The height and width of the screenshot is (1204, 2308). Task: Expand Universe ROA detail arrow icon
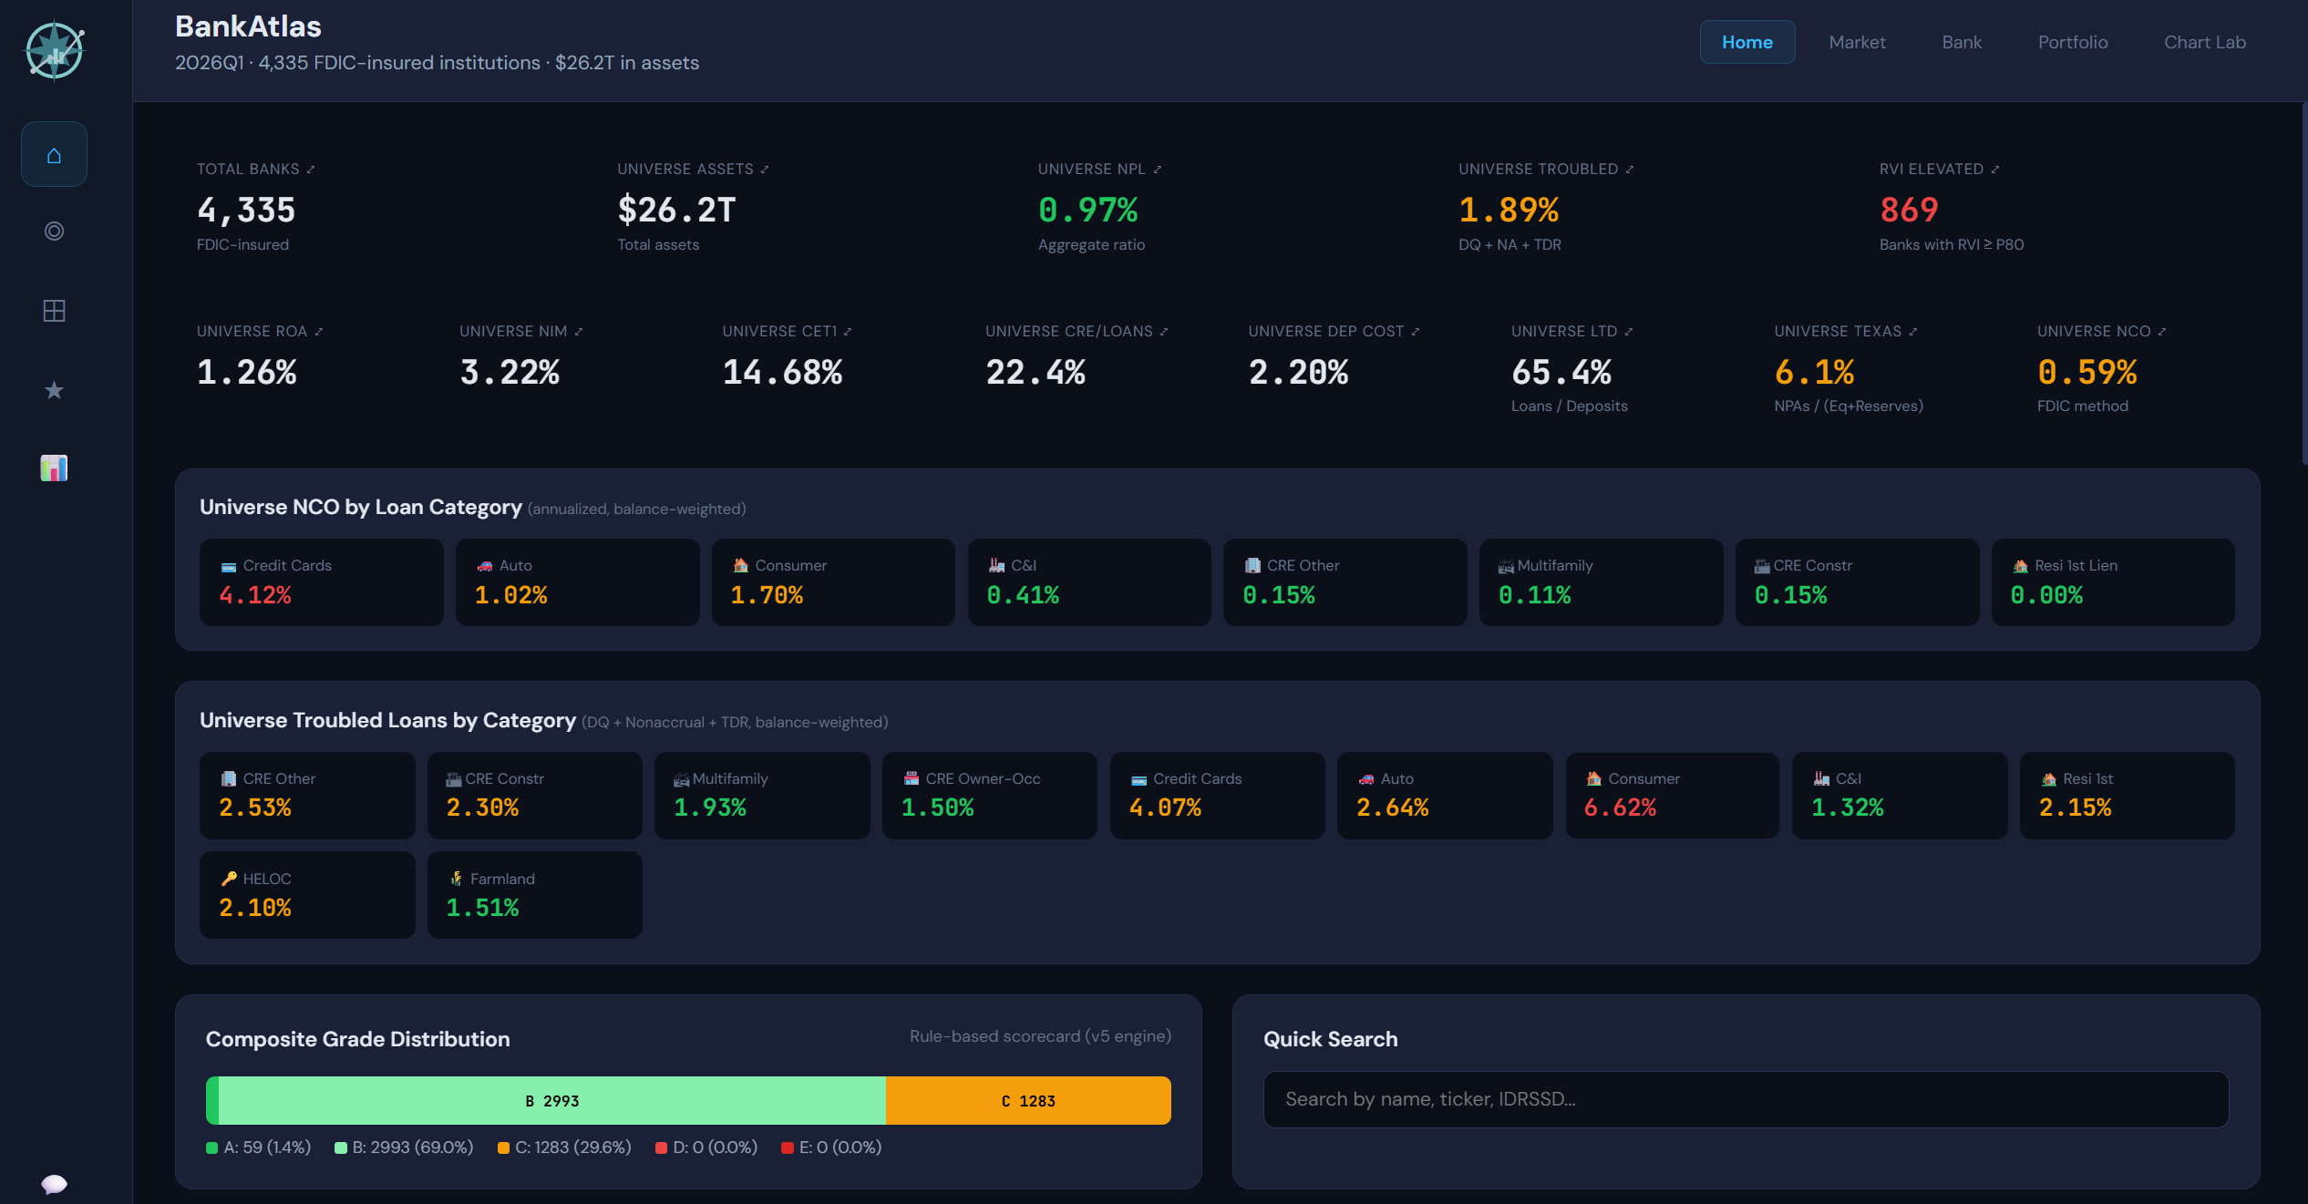[319, 332]
